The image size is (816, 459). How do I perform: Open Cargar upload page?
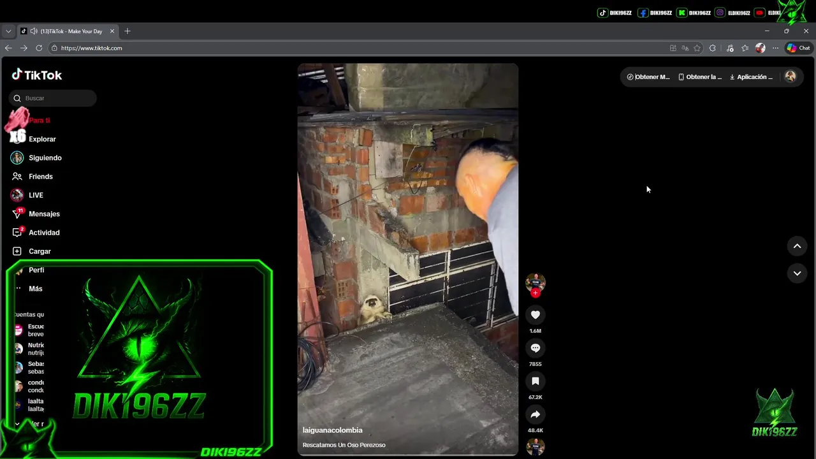click(x=40, y=251)
